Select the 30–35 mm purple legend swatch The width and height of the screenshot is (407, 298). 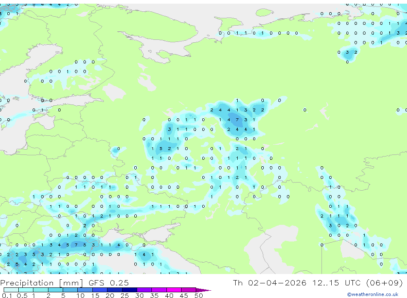144,290
